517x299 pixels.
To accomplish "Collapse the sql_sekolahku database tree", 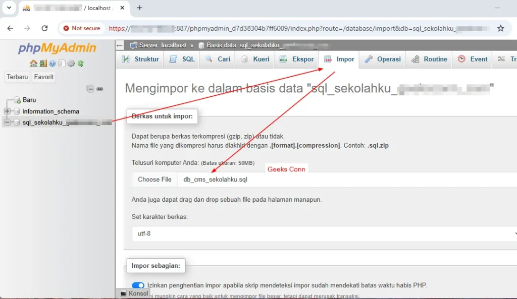I will pyautogui.click(x=7, y=123).
